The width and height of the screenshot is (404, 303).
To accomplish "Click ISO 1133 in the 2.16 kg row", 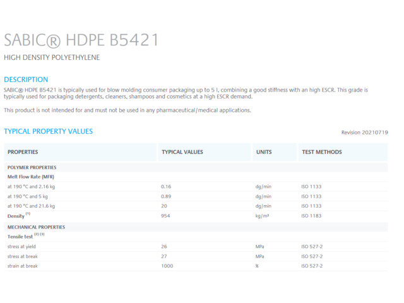I will click(311, 187).
